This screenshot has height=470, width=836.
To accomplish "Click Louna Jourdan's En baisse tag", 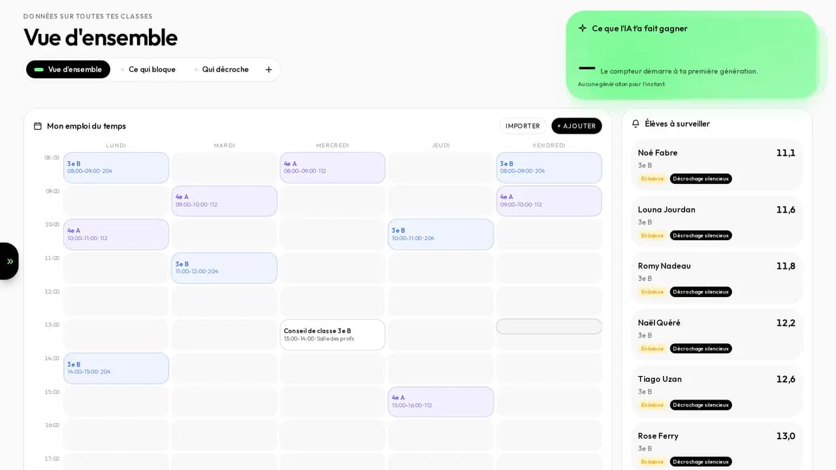I will pos(652,235).
